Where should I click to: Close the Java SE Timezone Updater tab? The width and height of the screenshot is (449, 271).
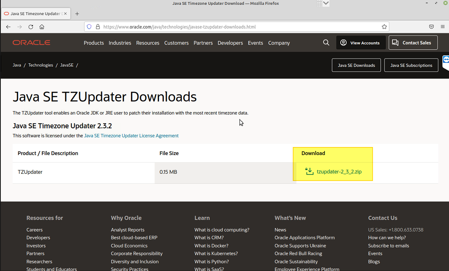point(65,14)
